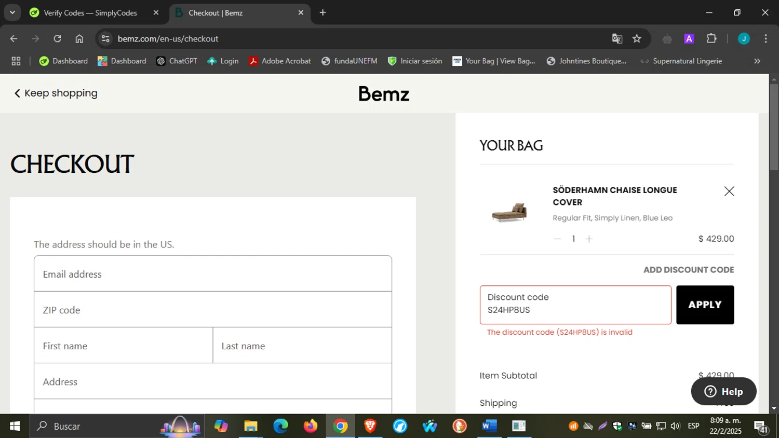
Task: Open the ChatGPT bookmark
Action: click(x=177, y=61)
